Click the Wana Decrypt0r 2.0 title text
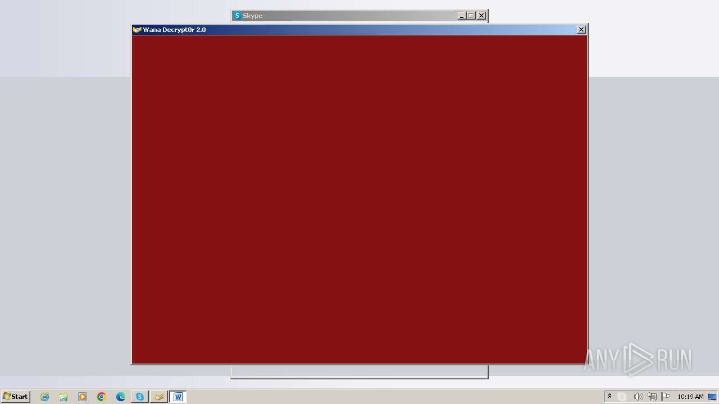The height and width of the screenshot is (404, 719). tap(175, 30)
